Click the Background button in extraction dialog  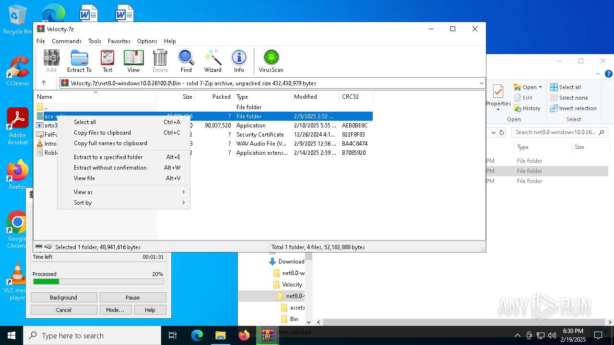tap(64, 298)
